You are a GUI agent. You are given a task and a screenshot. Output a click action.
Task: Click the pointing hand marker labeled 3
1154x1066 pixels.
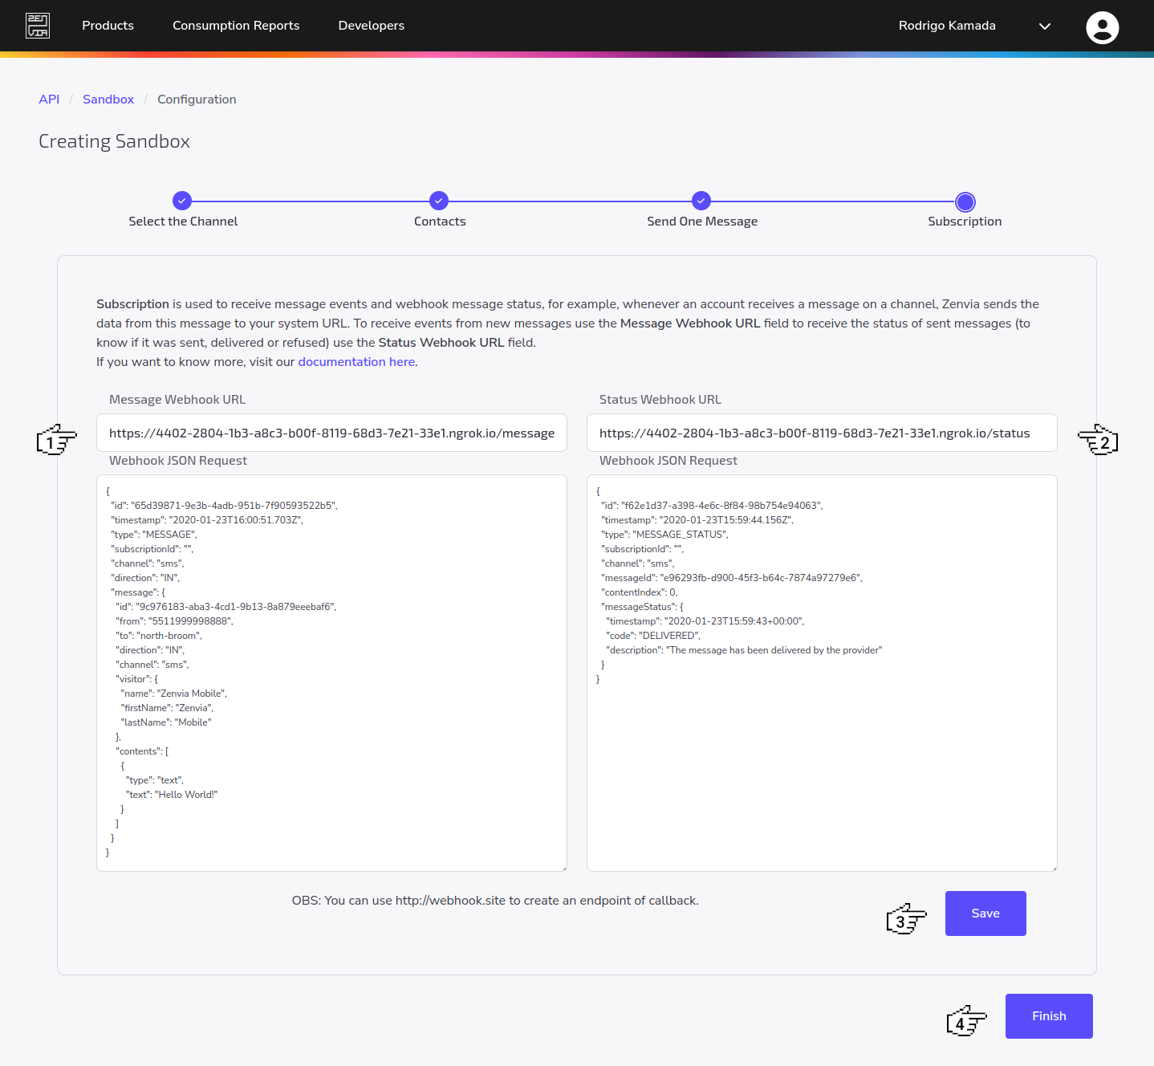pos(906,919)
